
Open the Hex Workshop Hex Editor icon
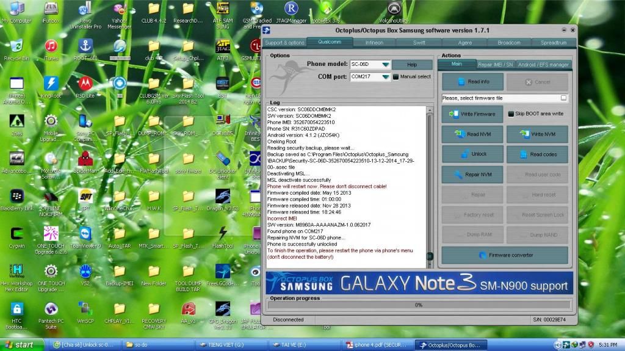(16, 278)
